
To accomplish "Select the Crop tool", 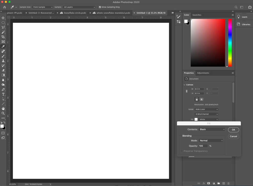I will pos(3,37).
